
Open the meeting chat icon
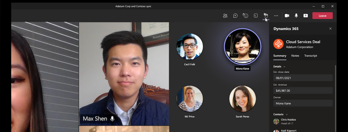click(x=235, y=16)
